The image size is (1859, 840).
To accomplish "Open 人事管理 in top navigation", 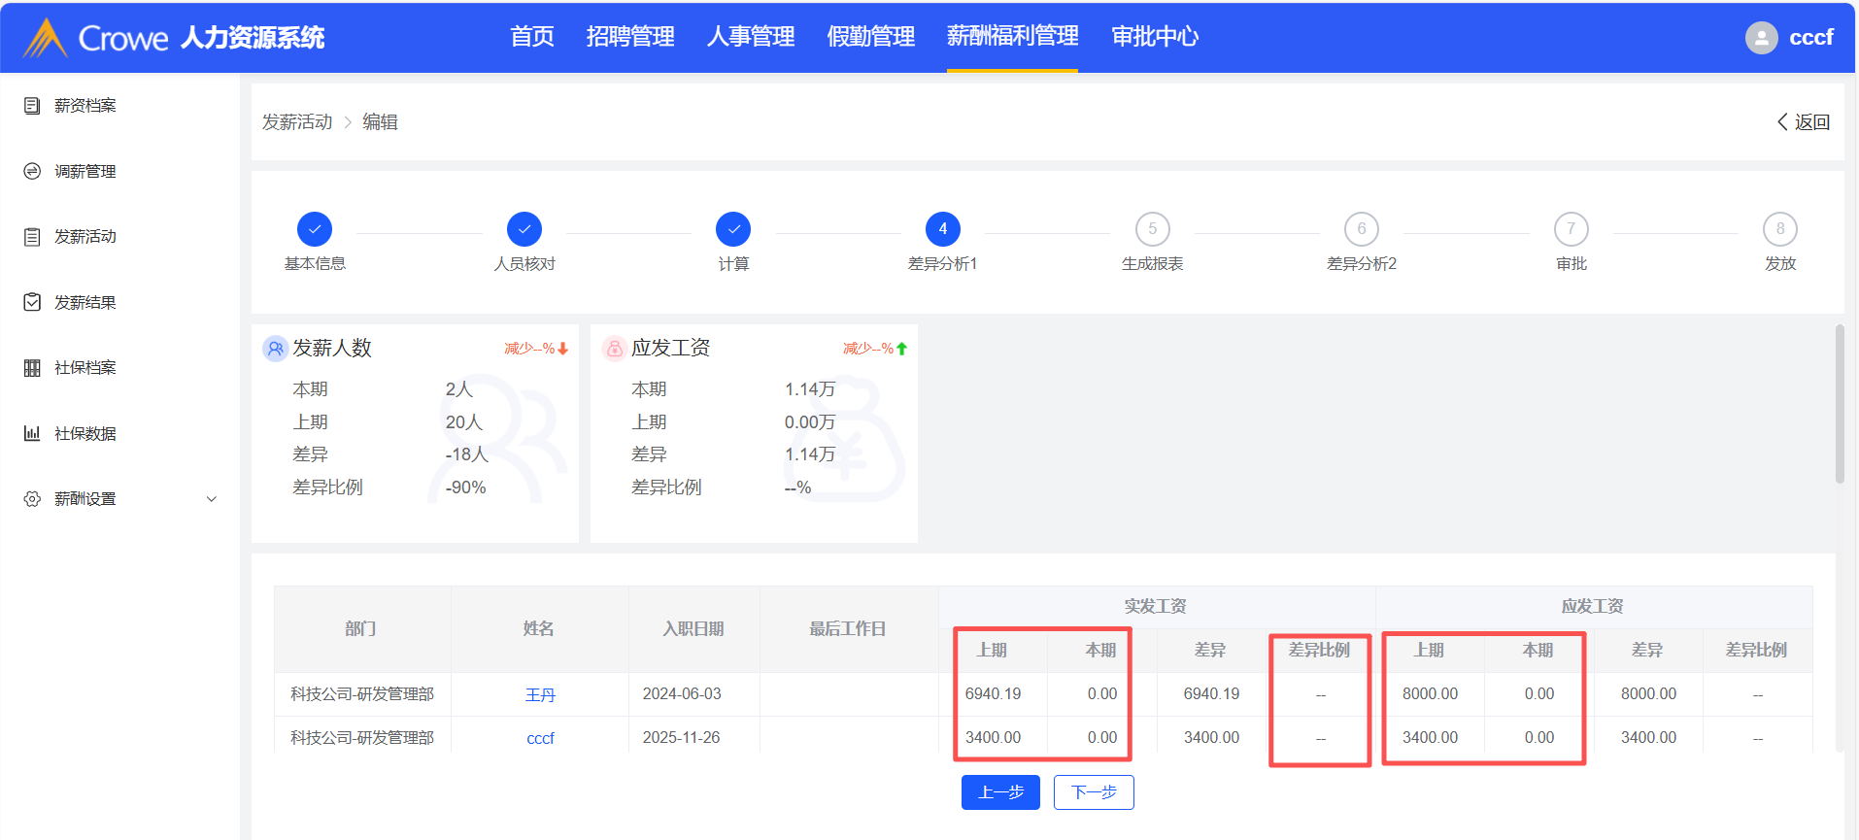I will (x=751, y=37).
